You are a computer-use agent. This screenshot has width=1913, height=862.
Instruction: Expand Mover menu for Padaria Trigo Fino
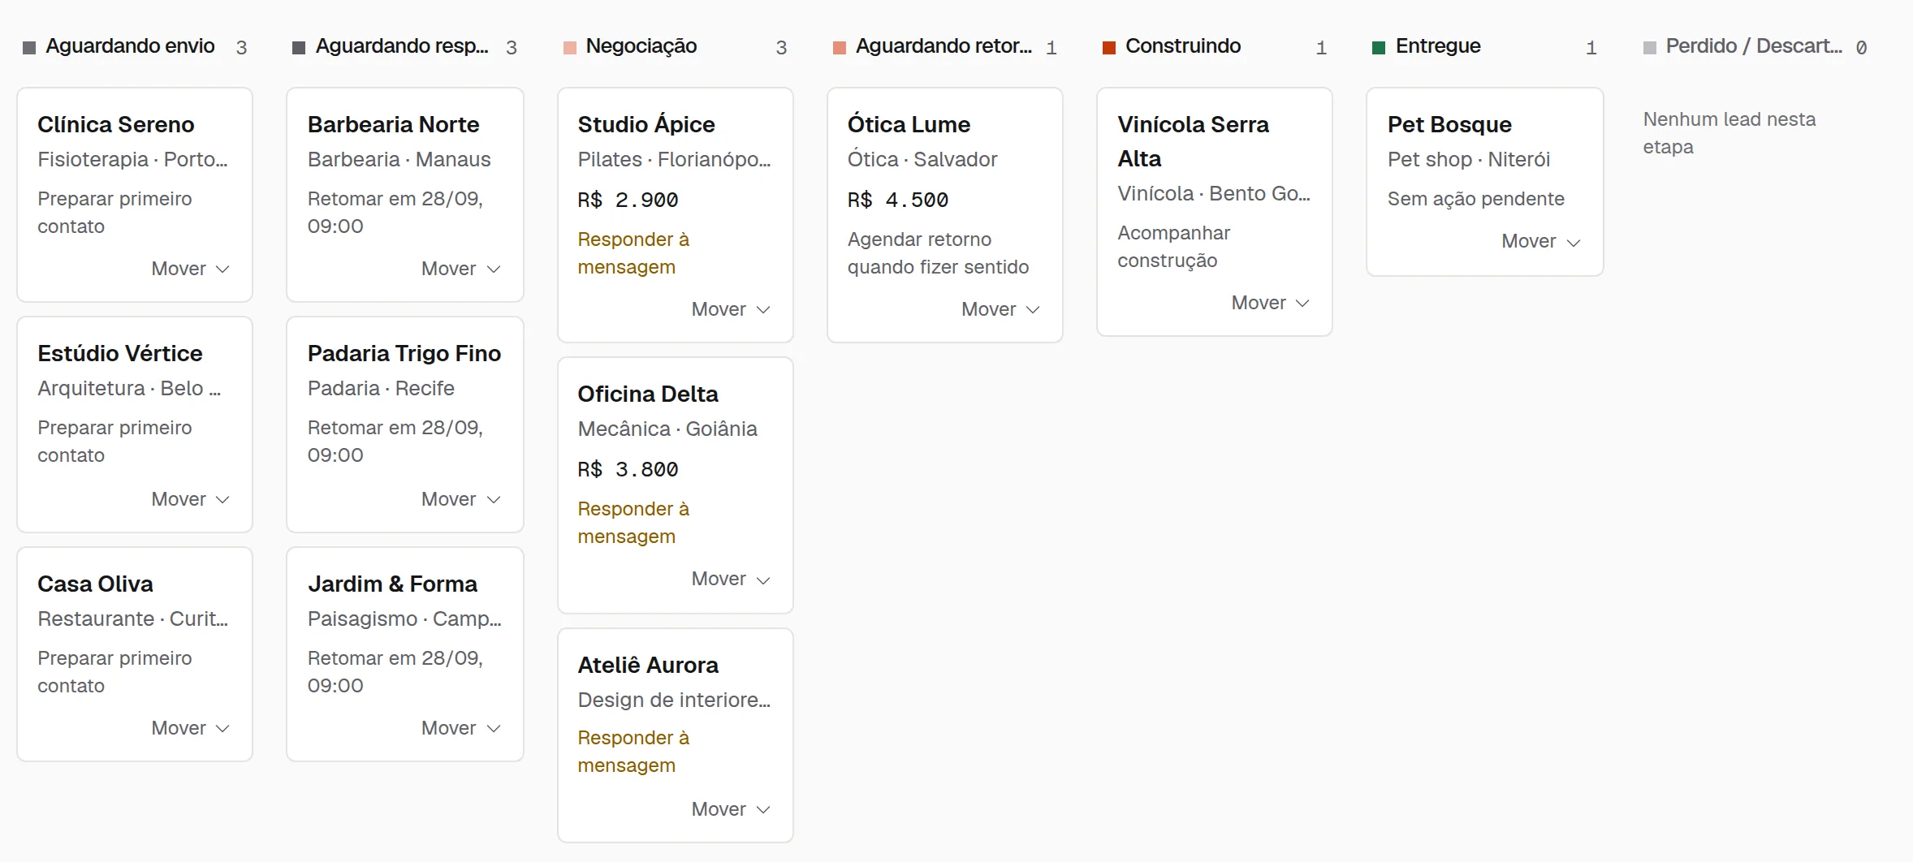[x=460, y=499]
